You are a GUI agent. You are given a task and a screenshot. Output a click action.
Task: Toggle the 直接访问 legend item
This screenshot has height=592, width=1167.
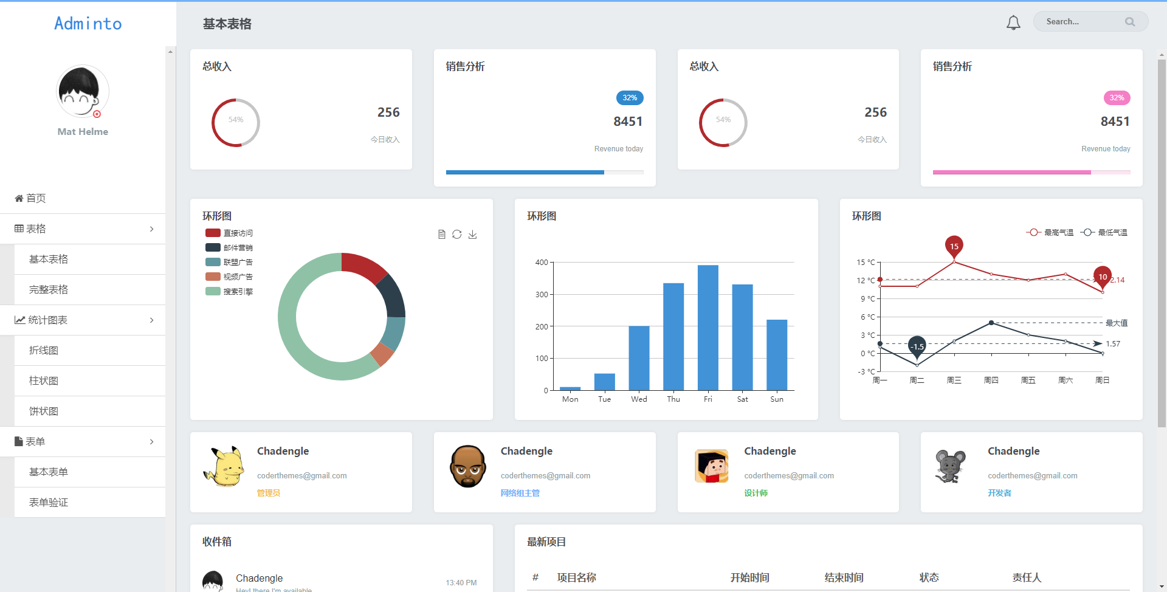point(229,233)
